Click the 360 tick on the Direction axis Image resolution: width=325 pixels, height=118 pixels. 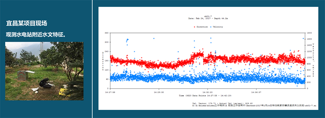pos(107,33)
